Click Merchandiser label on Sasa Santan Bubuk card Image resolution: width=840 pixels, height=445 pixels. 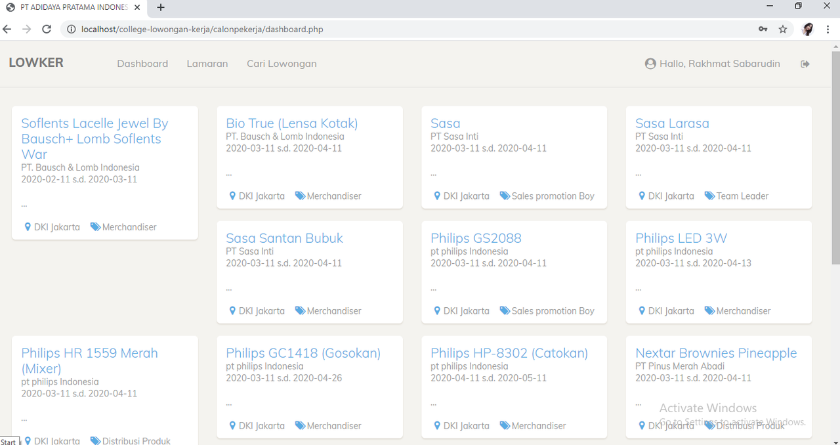(334, 310)
